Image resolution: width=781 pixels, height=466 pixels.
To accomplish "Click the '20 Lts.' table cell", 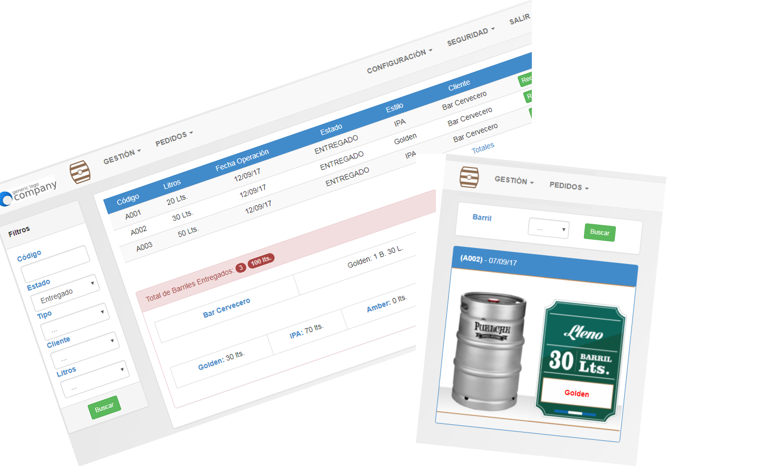I will click(177, 199).
